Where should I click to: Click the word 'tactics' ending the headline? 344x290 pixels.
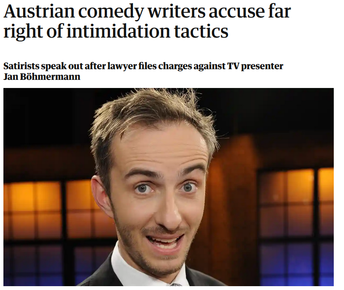[x=201, y=31]
